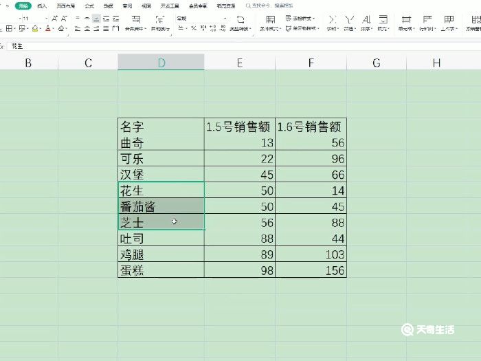Click the increase indent icon
This screenshot has height=361, width=481.
coord(115,19)
